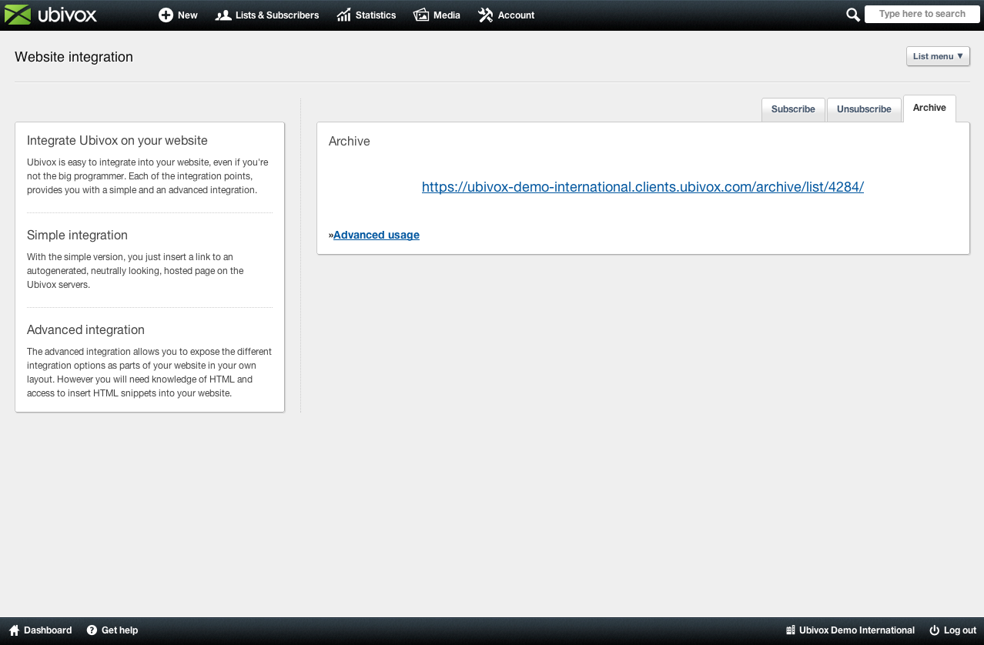The width and height of the screenshot is (984, 645).
Task: Click the bar chart Statistics icon
Action: (x=343, y=15)
